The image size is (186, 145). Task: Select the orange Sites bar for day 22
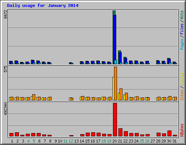[x=126, y=96]
